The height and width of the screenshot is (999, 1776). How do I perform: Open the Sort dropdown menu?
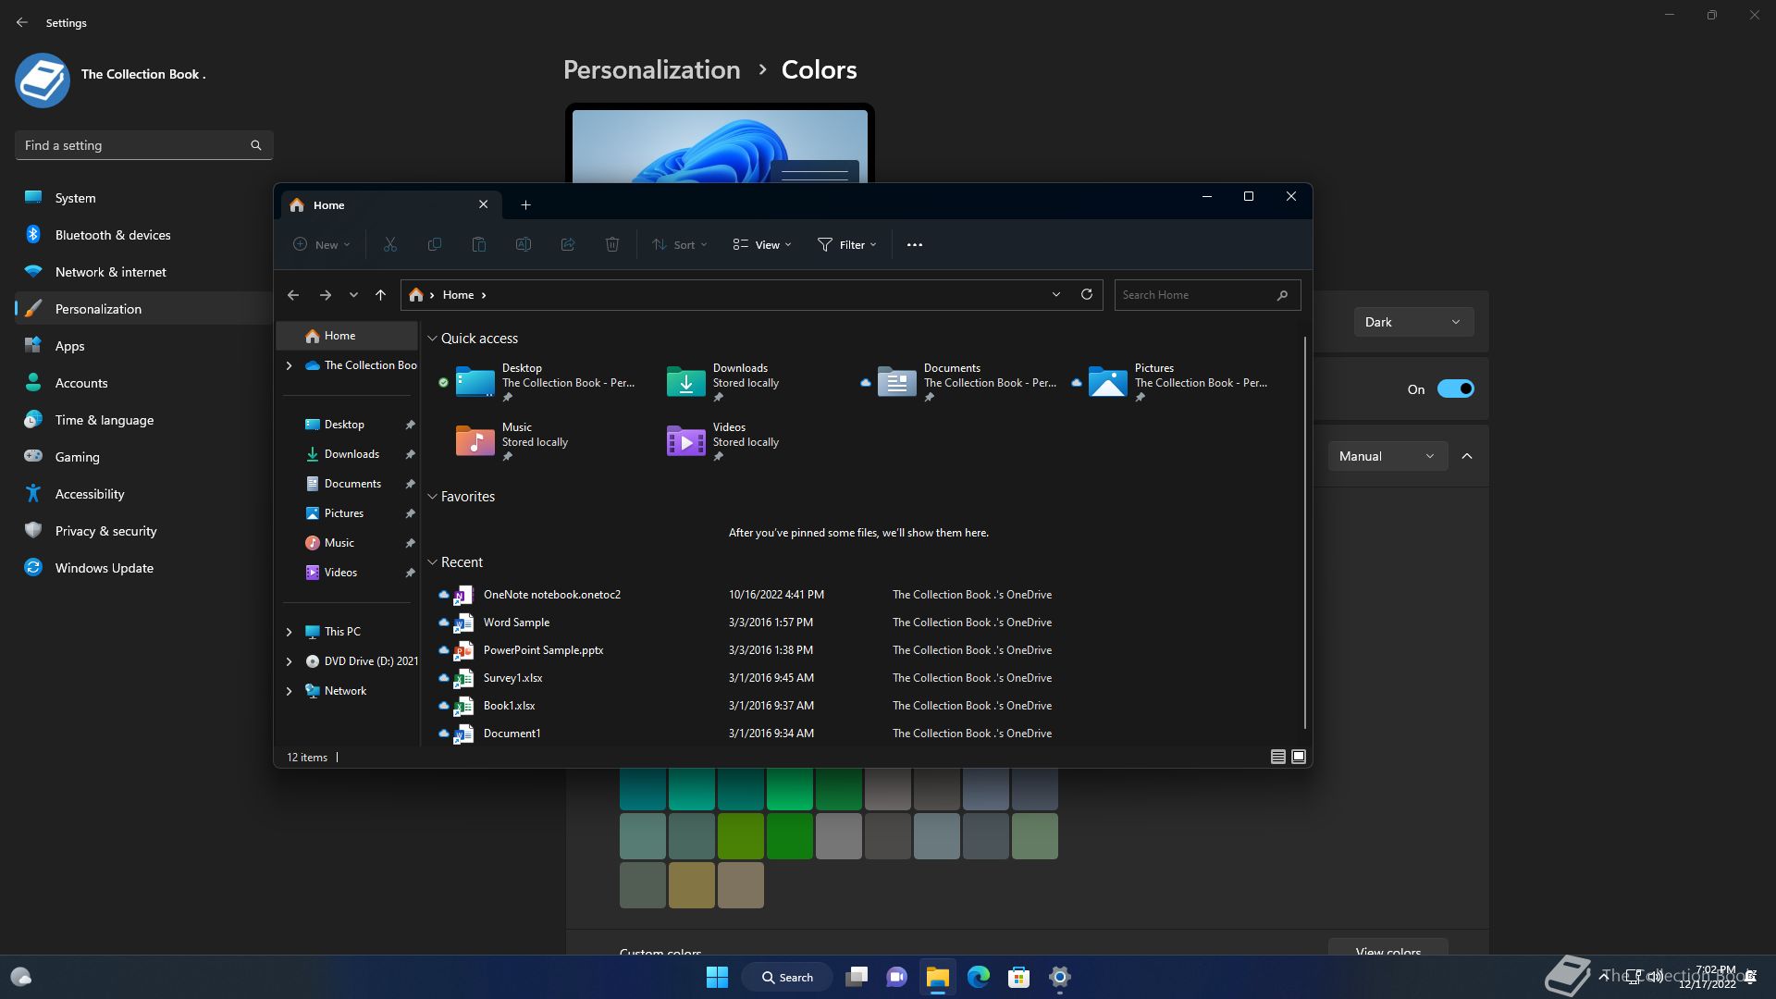click(680, 244)
